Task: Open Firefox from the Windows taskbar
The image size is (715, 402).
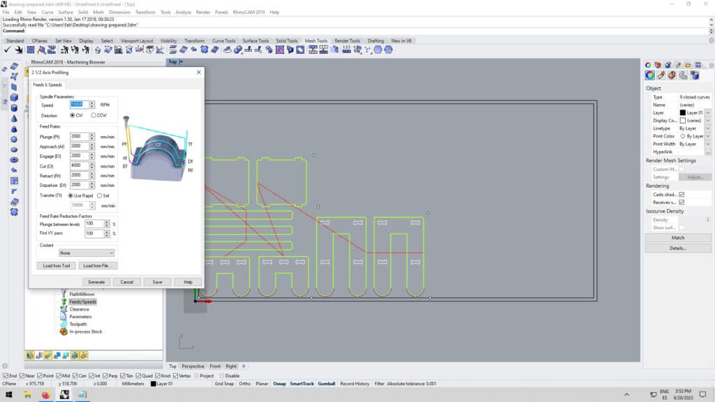Action: pyautogui.click(x=45, y=395)
